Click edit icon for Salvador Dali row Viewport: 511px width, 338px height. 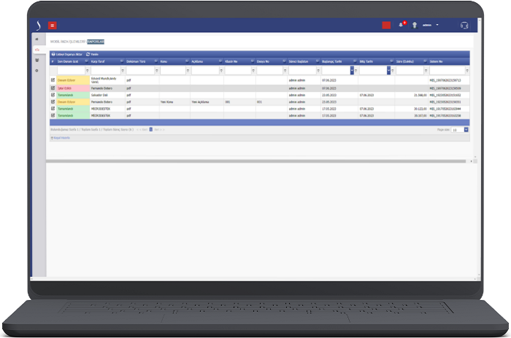53,95
